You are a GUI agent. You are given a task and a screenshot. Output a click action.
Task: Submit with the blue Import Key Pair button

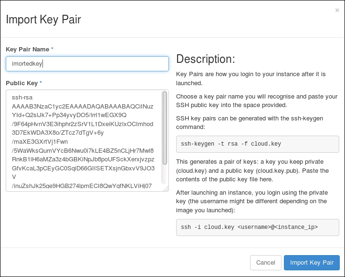(312, 263)
